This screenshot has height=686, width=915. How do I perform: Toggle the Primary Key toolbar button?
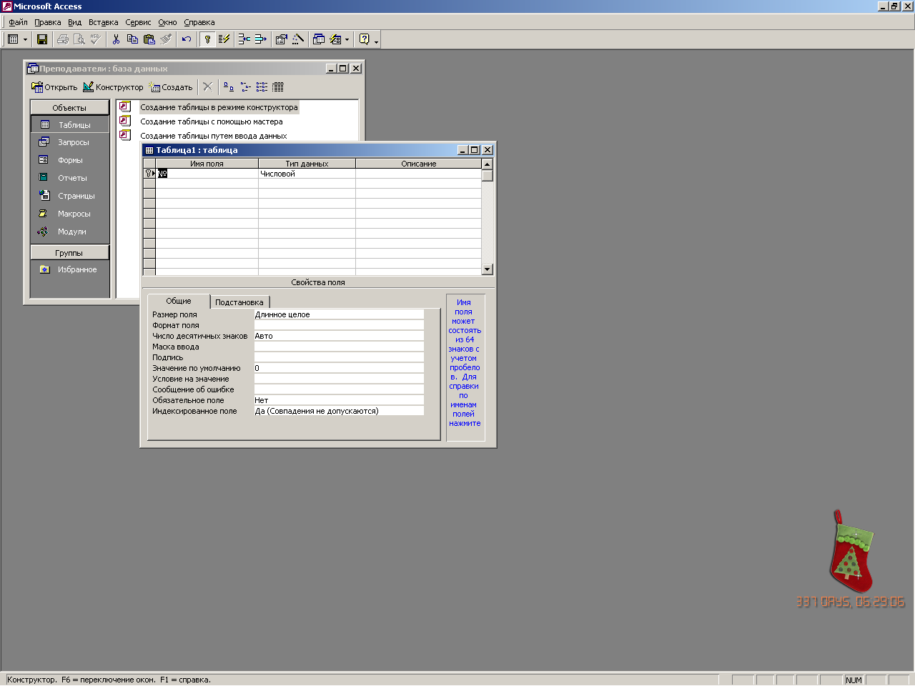coord(207,39)
